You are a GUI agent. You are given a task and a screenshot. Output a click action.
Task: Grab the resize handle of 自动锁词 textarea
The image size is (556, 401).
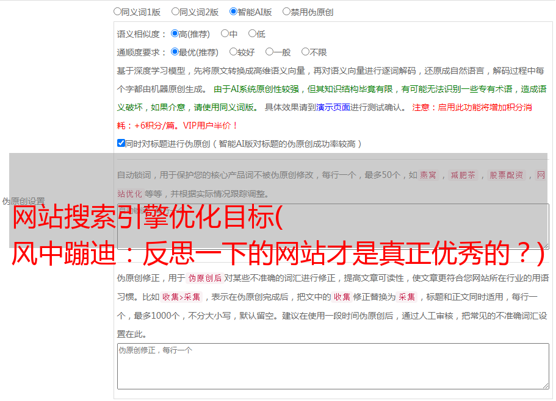[x=546, y=246]
